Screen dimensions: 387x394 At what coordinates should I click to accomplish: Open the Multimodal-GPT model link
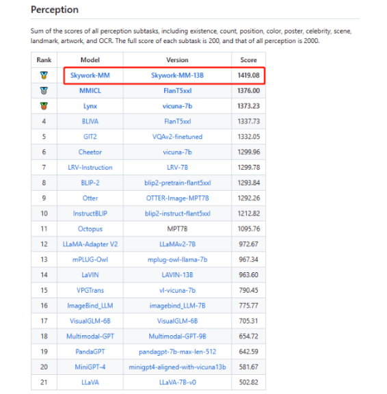point(90,337)
